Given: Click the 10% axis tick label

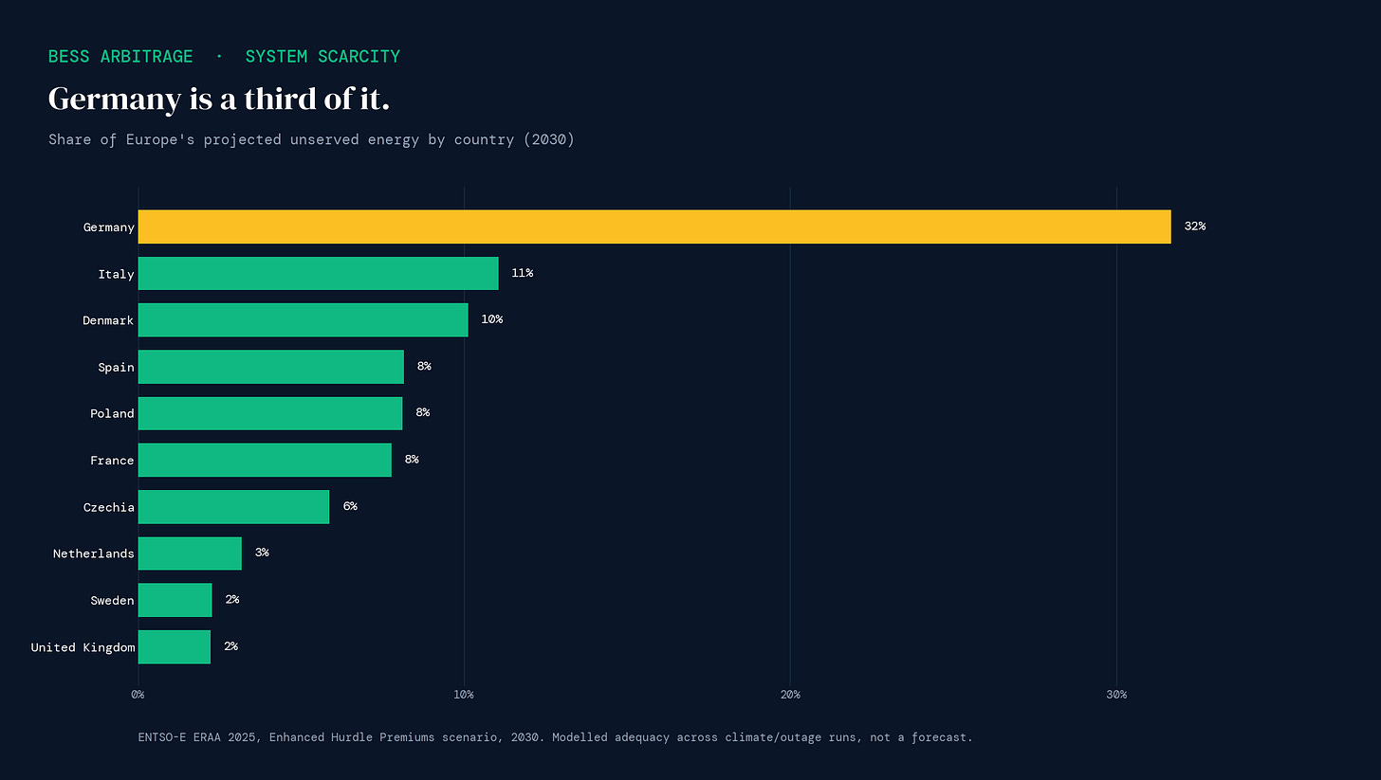Looking at the screenshot, I should tap(464, 695).
